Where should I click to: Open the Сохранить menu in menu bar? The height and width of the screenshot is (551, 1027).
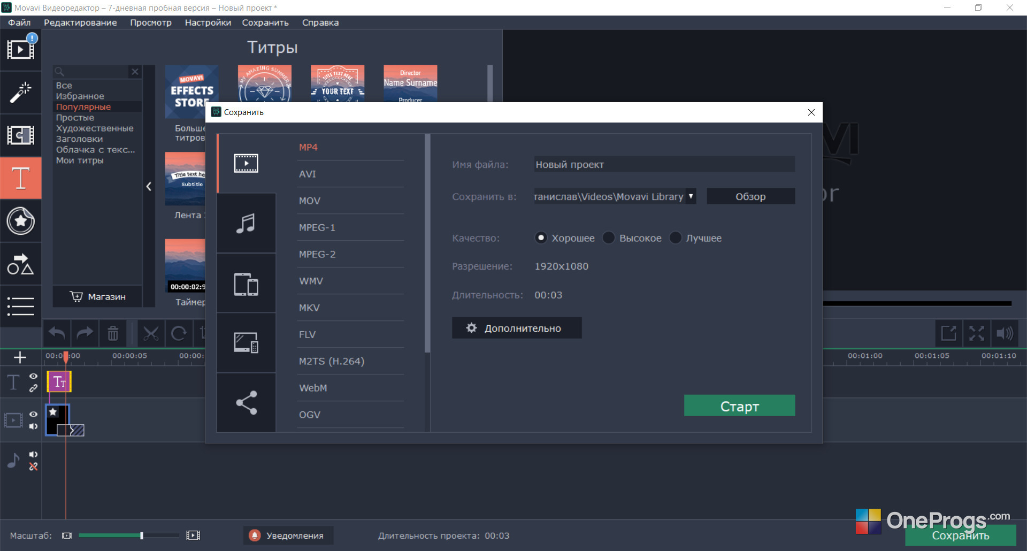[x=265, y=22]
